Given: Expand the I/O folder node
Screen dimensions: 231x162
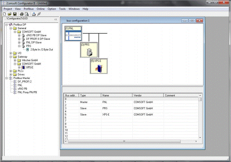Looking at the screenshot, I should coord(11,53).
